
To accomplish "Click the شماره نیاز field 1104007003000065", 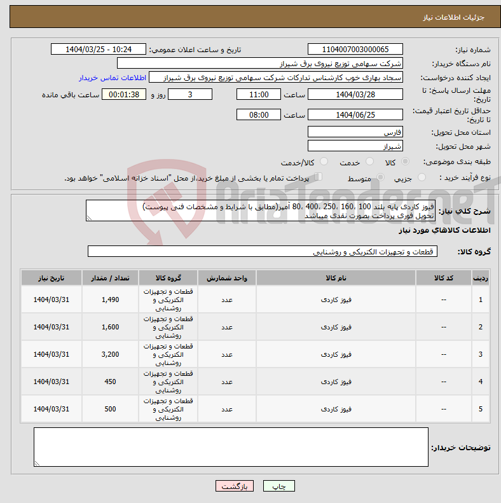I will click(355, 49).
